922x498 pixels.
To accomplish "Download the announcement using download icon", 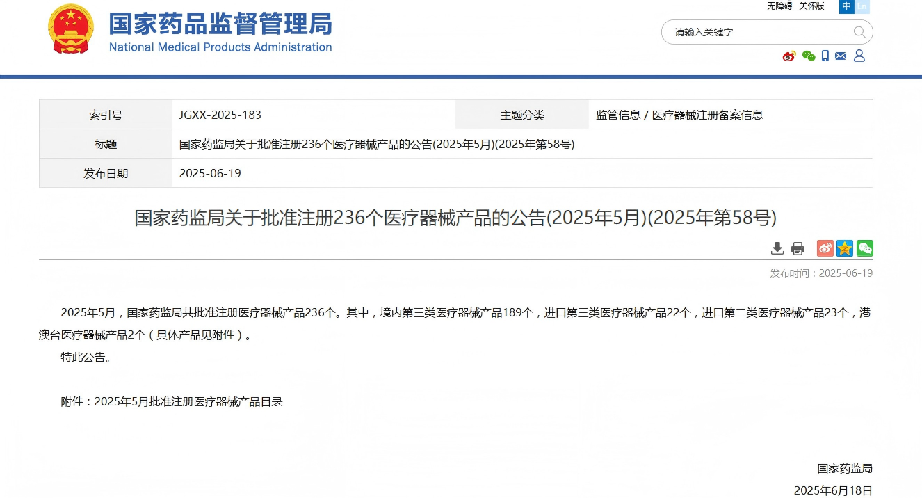I will (777, 248).
